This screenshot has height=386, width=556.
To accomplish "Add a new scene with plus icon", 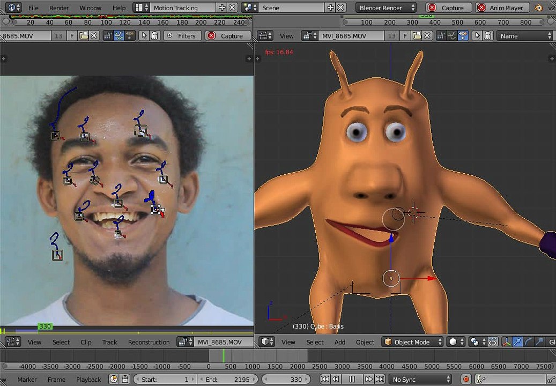I will (330, 8).
